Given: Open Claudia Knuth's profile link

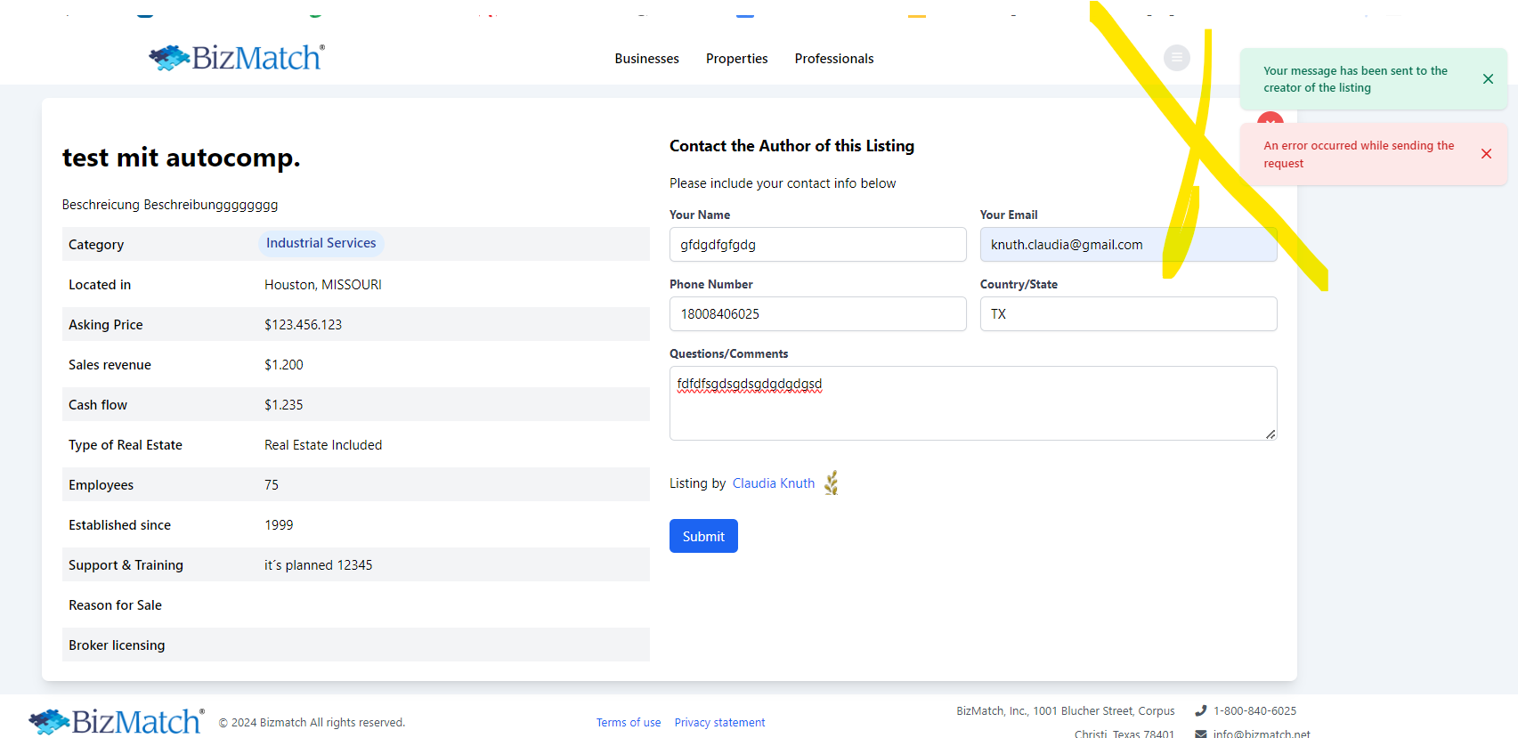Looking at the screenshot, I should 773,483.
